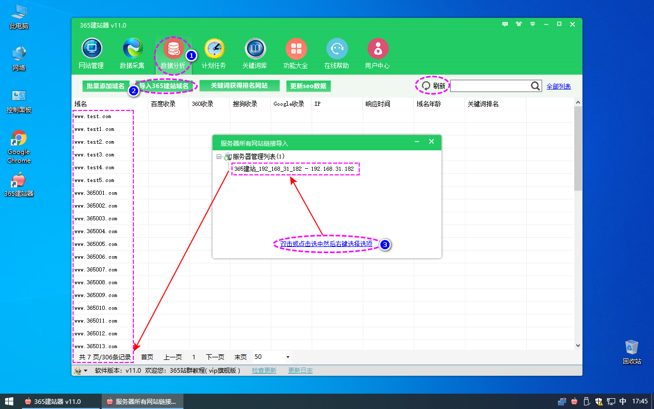Click the feedback chat bubble icon in title bar
This screenshot has height=409, width=654.
point(505,24)
